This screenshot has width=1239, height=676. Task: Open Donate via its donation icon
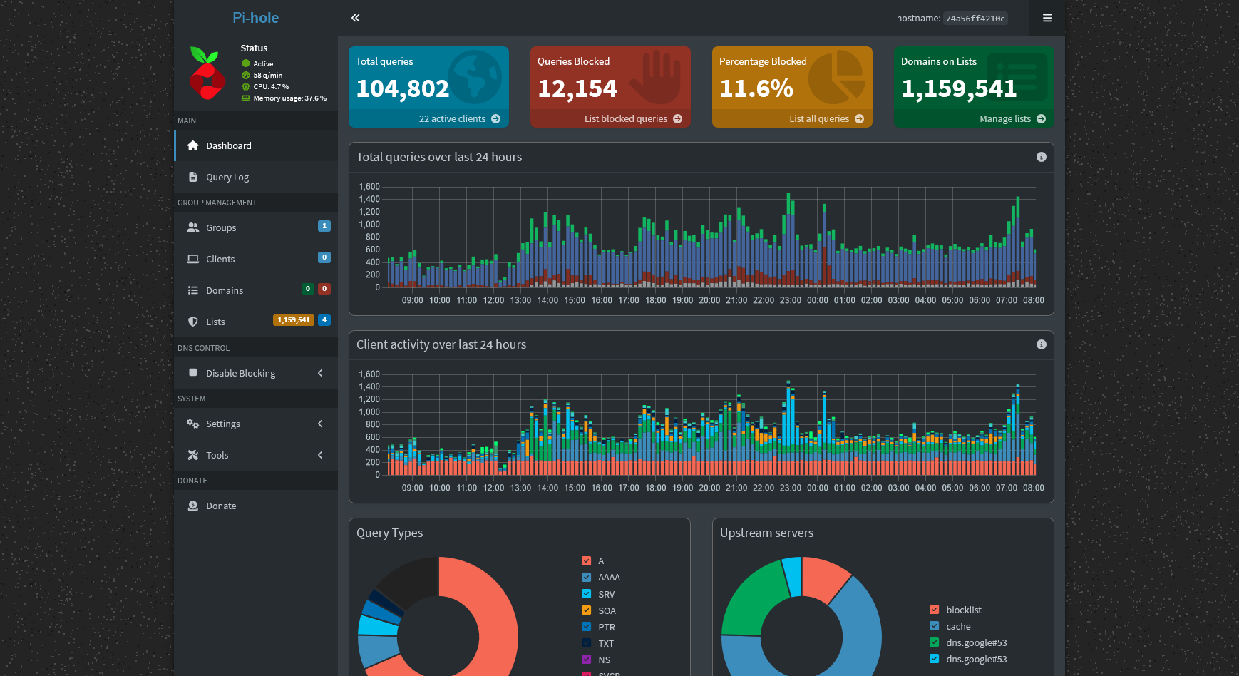coord(192,506)
